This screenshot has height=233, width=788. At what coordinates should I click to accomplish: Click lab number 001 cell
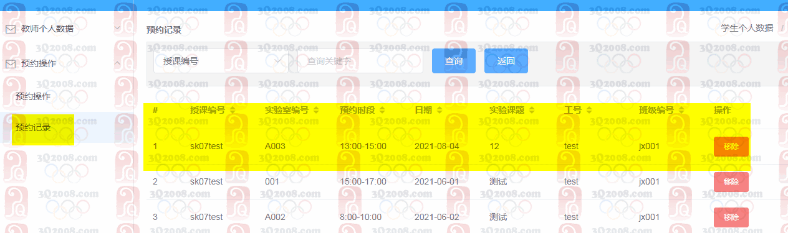272,181
